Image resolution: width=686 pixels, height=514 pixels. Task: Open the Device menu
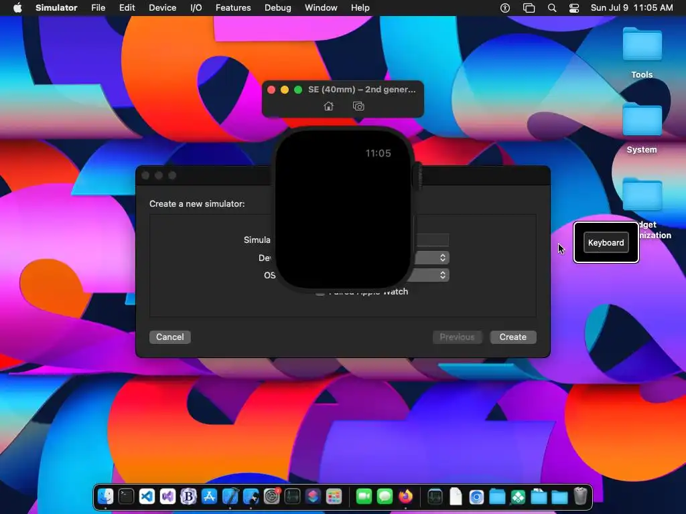click(162, 8)
